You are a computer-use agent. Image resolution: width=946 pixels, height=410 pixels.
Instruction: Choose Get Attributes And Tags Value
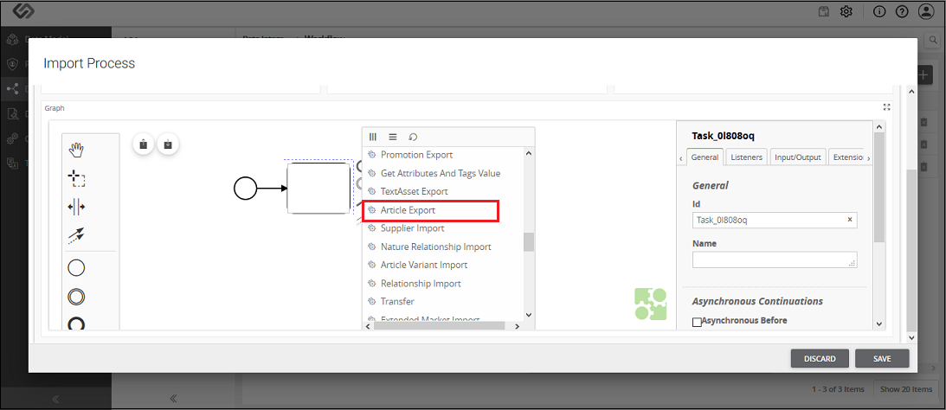coord(441,173)
